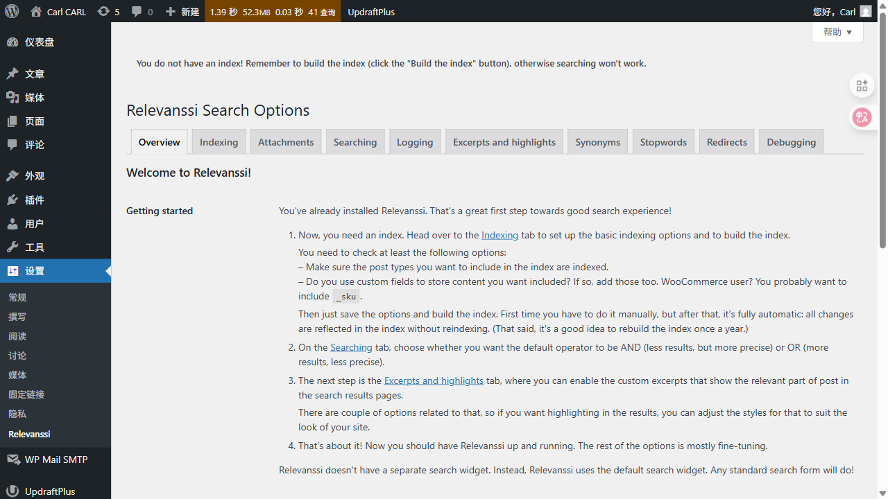This screenshot has height=499, width=888.
Task: Switch to the Indexing tab
Action: (219, 142)
